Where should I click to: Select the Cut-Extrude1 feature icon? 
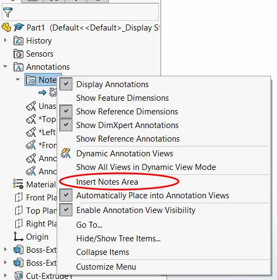19,276
